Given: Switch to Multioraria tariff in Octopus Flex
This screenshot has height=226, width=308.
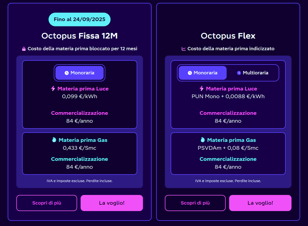Looking at the screenshot, I should point(253,73).
